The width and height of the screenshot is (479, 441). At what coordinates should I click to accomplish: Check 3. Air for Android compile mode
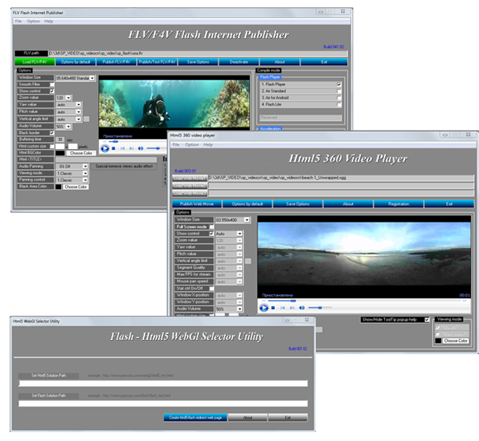(x=339, y=98)
